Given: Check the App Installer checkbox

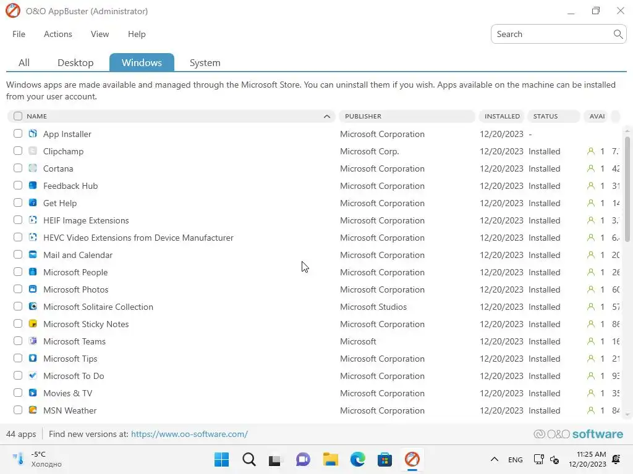Looking at the screenshot, I should [18, 133].
